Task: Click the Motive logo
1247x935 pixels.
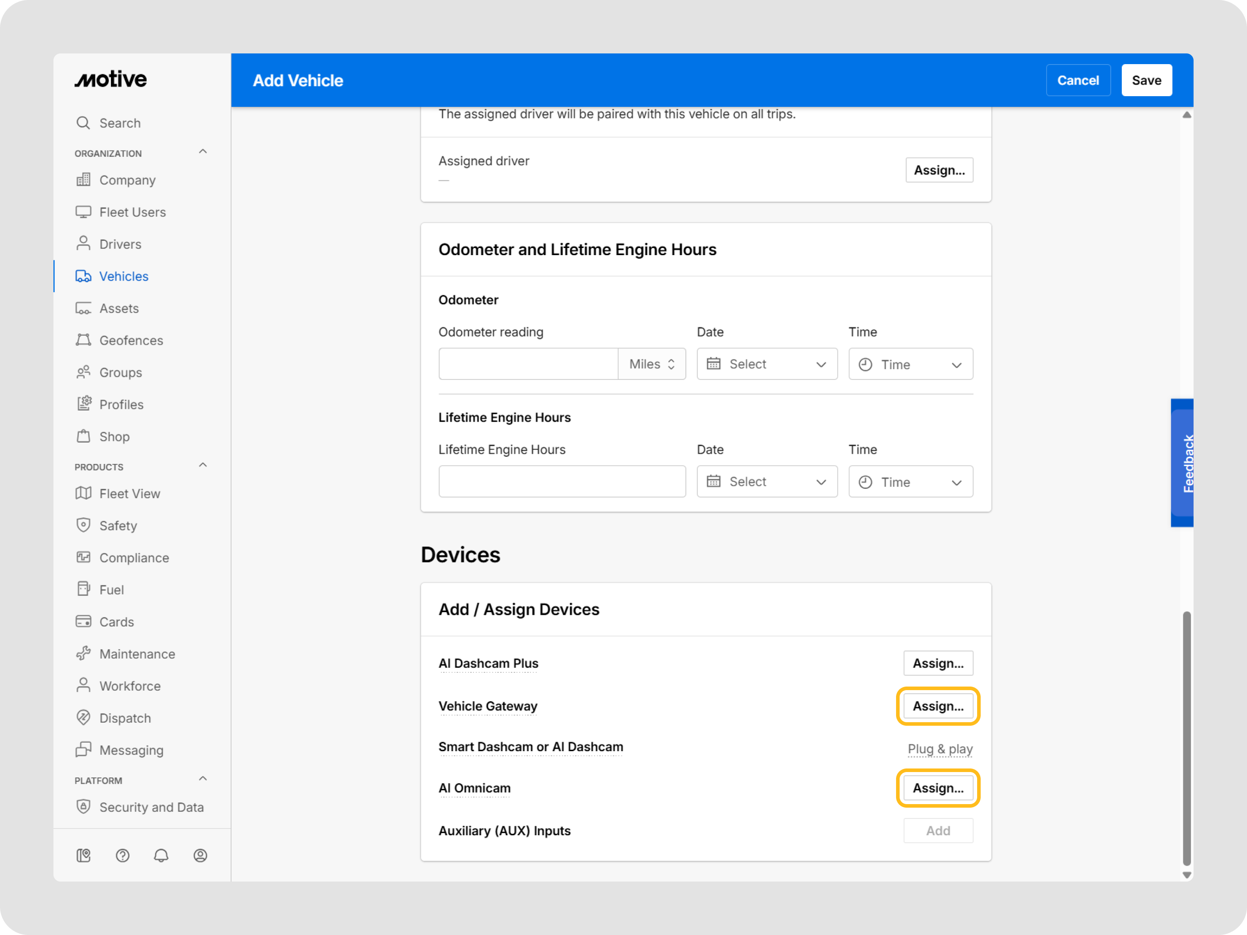Action: click(111, 79)
